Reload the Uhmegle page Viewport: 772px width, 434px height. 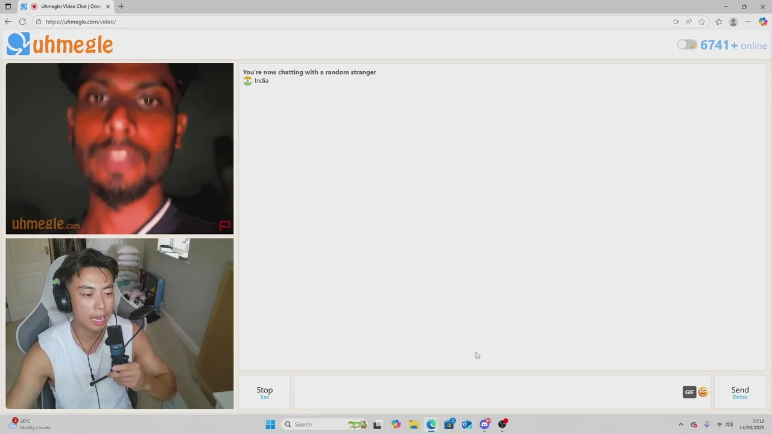tap(22, 22)
